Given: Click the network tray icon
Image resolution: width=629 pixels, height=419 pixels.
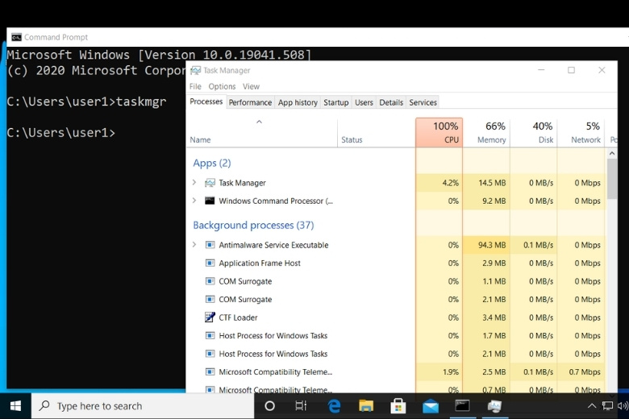Looking at the screenshot, I should pyautogui.click(x=607, y=406).
